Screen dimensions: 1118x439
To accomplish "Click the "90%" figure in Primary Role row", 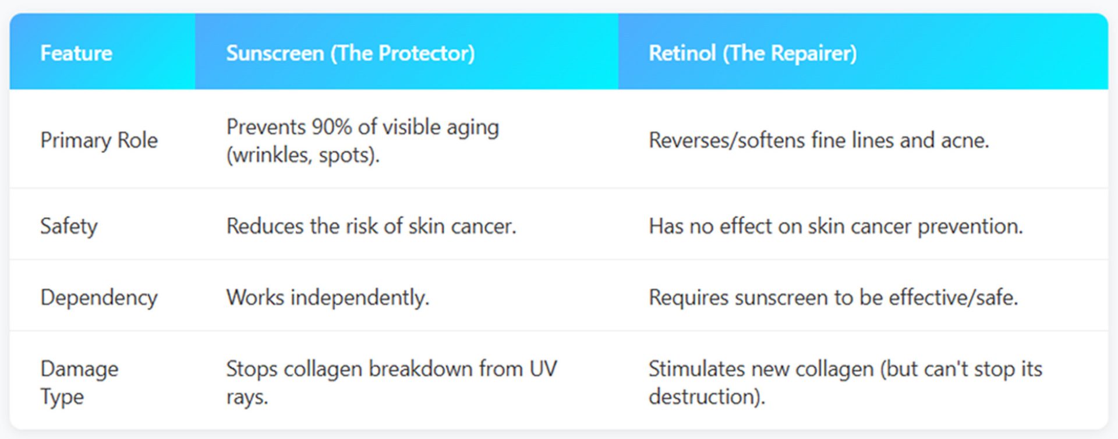I will click(331, 127).
